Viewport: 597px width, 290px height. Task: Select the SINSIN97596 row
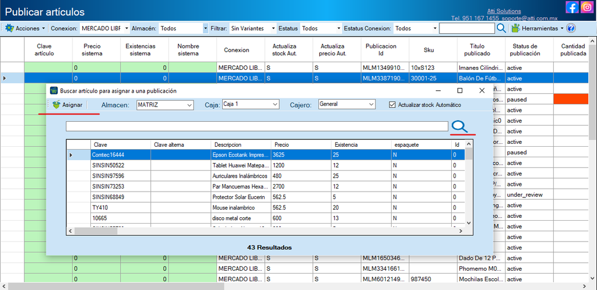(266, 176)
